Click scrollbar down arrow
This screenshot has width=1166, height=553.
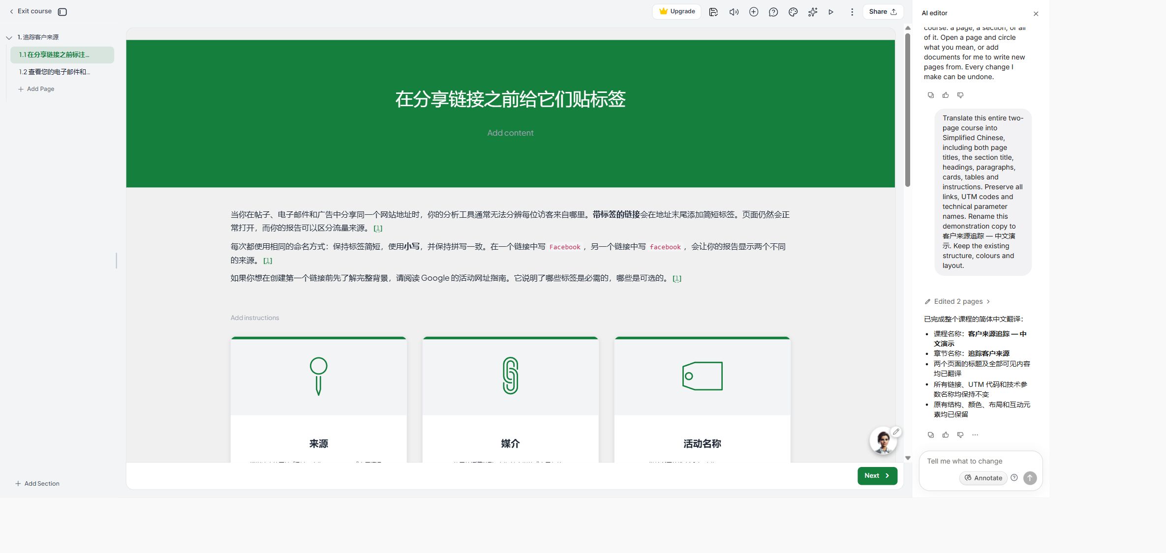point(908,458)
